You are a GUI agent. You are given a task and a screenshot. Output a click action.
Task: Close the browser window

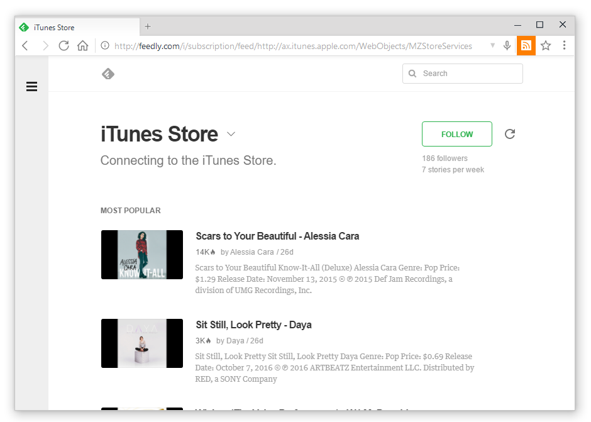click(563, 25)
